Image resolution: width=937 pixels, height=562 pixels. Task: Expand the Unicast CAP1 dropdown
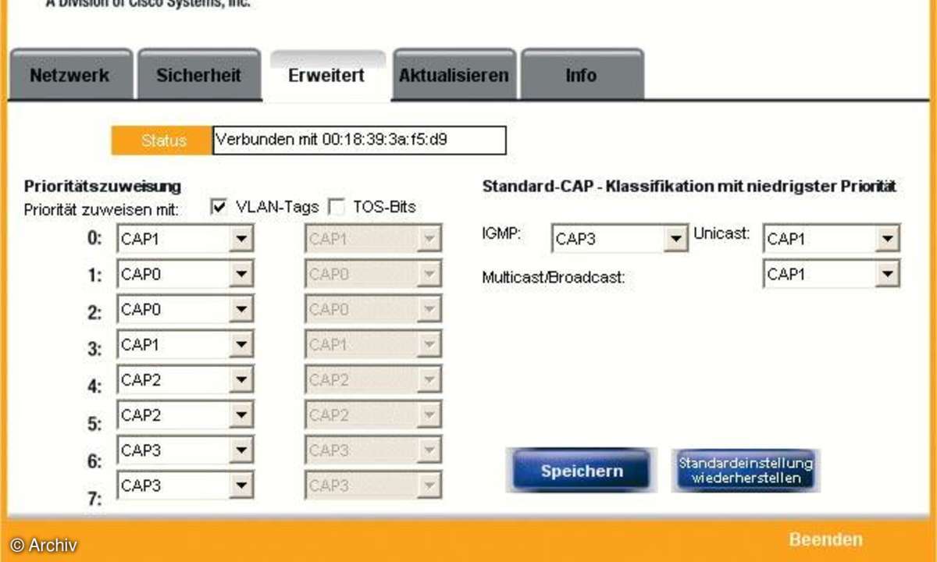click(889, 238)
